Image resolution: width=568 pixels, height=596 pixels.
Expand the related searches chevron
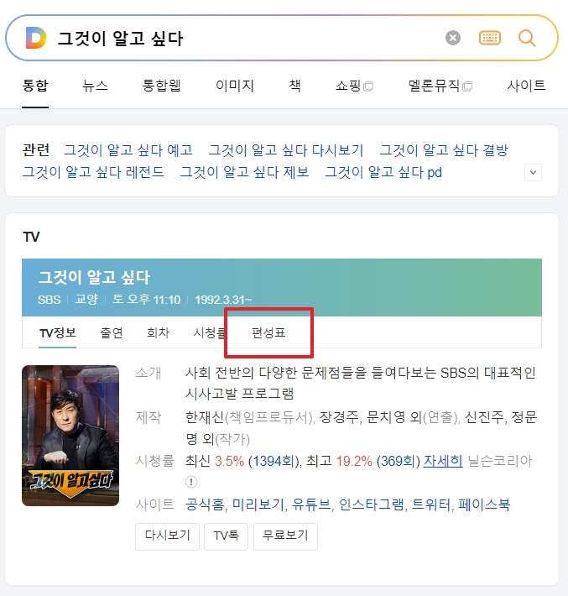533,172
